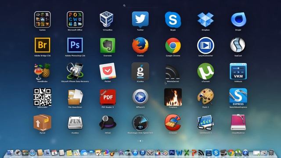The image size is (281, 158).
Task: Open iFunBox
Action: 75,123
